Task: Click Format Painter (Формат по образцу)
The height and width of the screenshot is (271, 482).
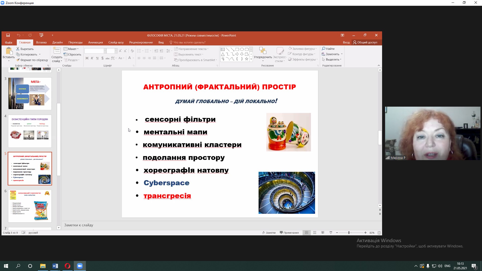Action: pos(32,60)
